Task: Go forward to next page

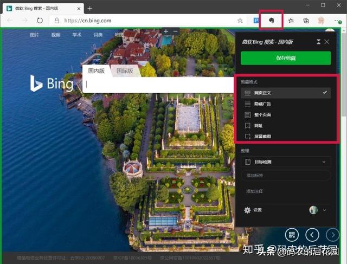Action: (24, 21)
